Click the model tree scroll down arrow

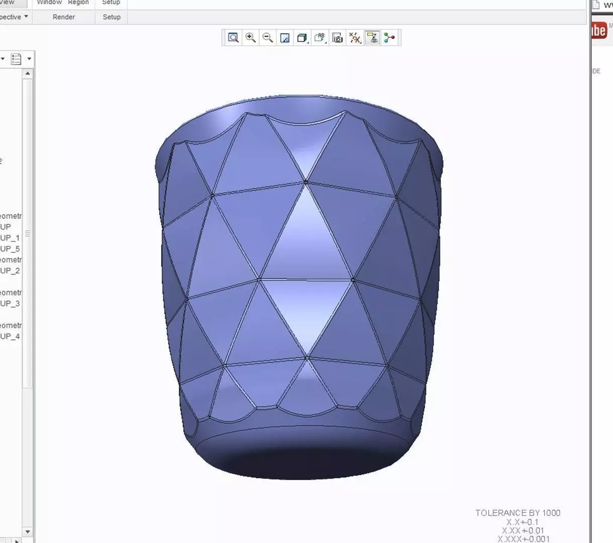click(x=28, y=531)
